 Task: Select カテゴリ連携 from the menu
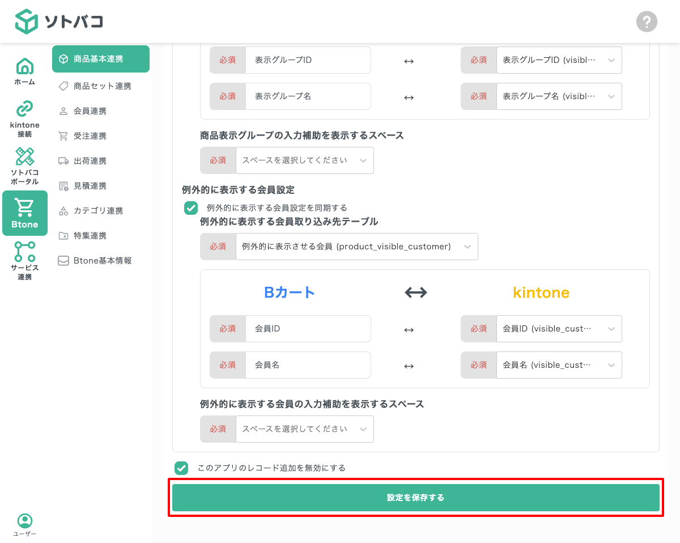click(x=101, y=210)
